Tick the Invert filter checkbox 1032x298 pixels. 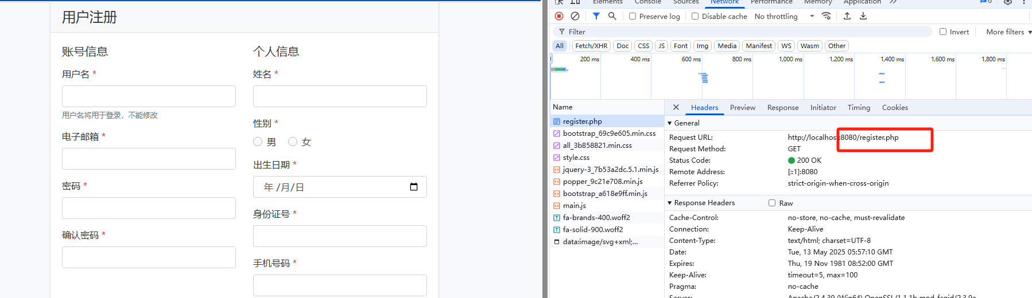943,32
